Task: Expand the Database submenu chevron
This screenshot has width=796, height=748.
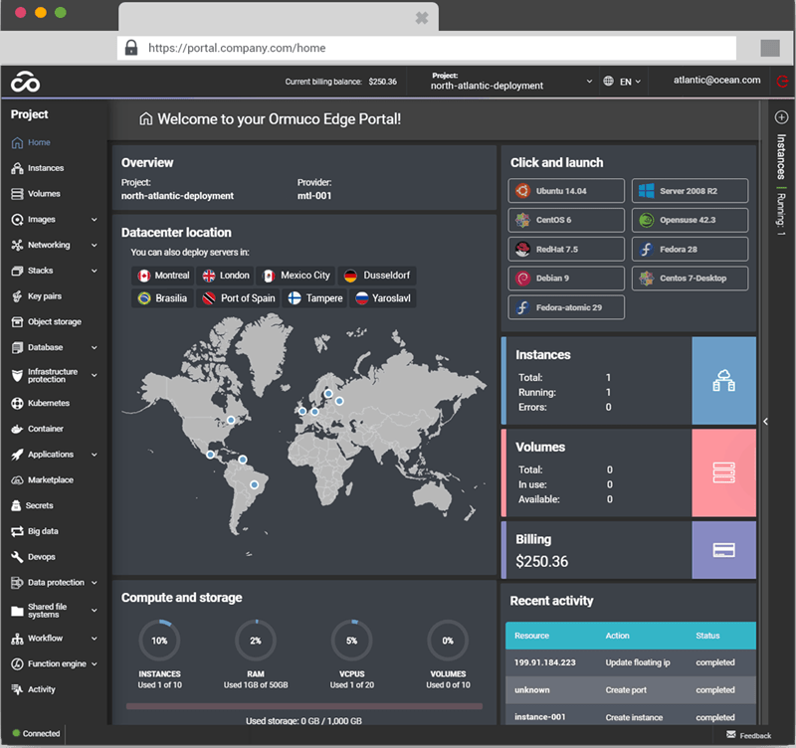Action: [x=94, y=347]
